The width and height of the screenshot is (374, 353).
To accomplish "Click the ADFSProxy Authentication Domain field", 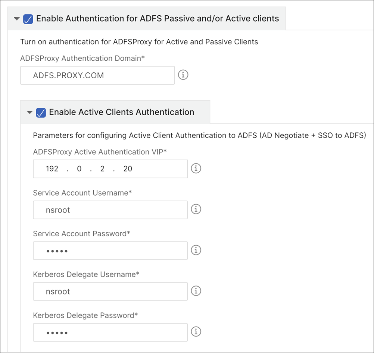I will tap(97, 75).
